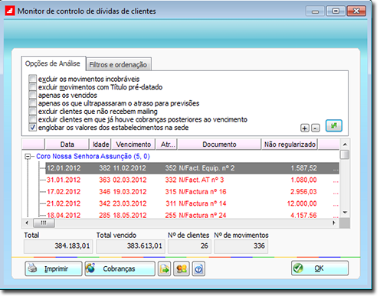Viewport: 380px width, 299px height.
Task: Click the Imprimir button
Action: pyautogui.click(x=54, y=268)
